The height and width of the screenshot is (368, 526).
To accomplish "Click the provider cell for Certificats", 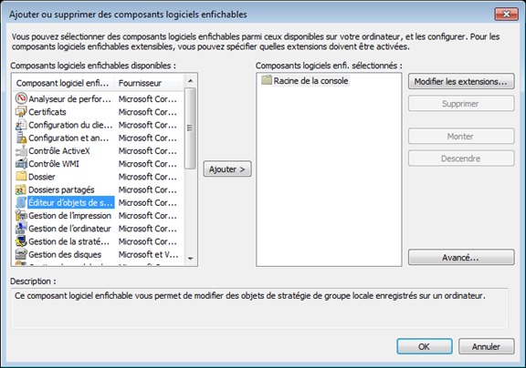I will click(x=148, y=112).
